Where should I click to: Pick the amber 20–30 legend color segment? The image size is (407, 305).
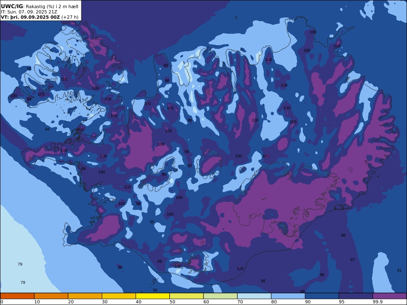[85, 296]
